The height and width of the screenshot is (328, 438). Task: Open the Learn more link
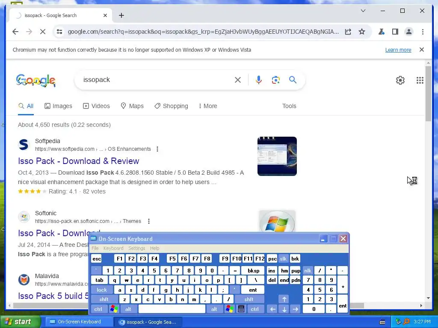pos(398,50)
